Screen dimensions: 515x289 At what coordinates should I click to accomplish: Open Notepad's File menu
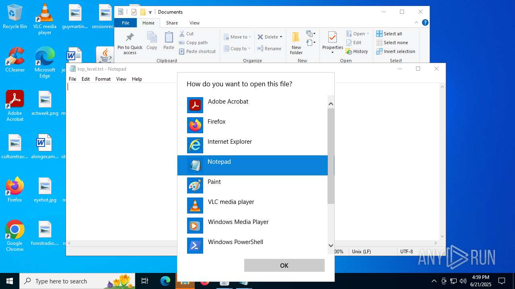[72, 79]
